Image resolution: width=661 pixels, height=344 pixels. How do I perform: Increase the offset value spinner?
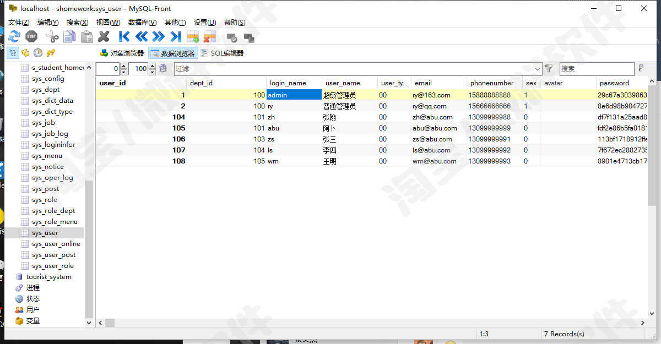(x=123, y=66)
